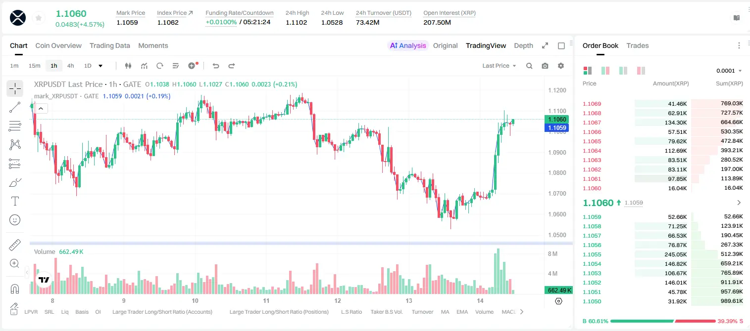Click the AI Analysis button
Viewport: 750px width, 331px height.
(x=408, y=45)
